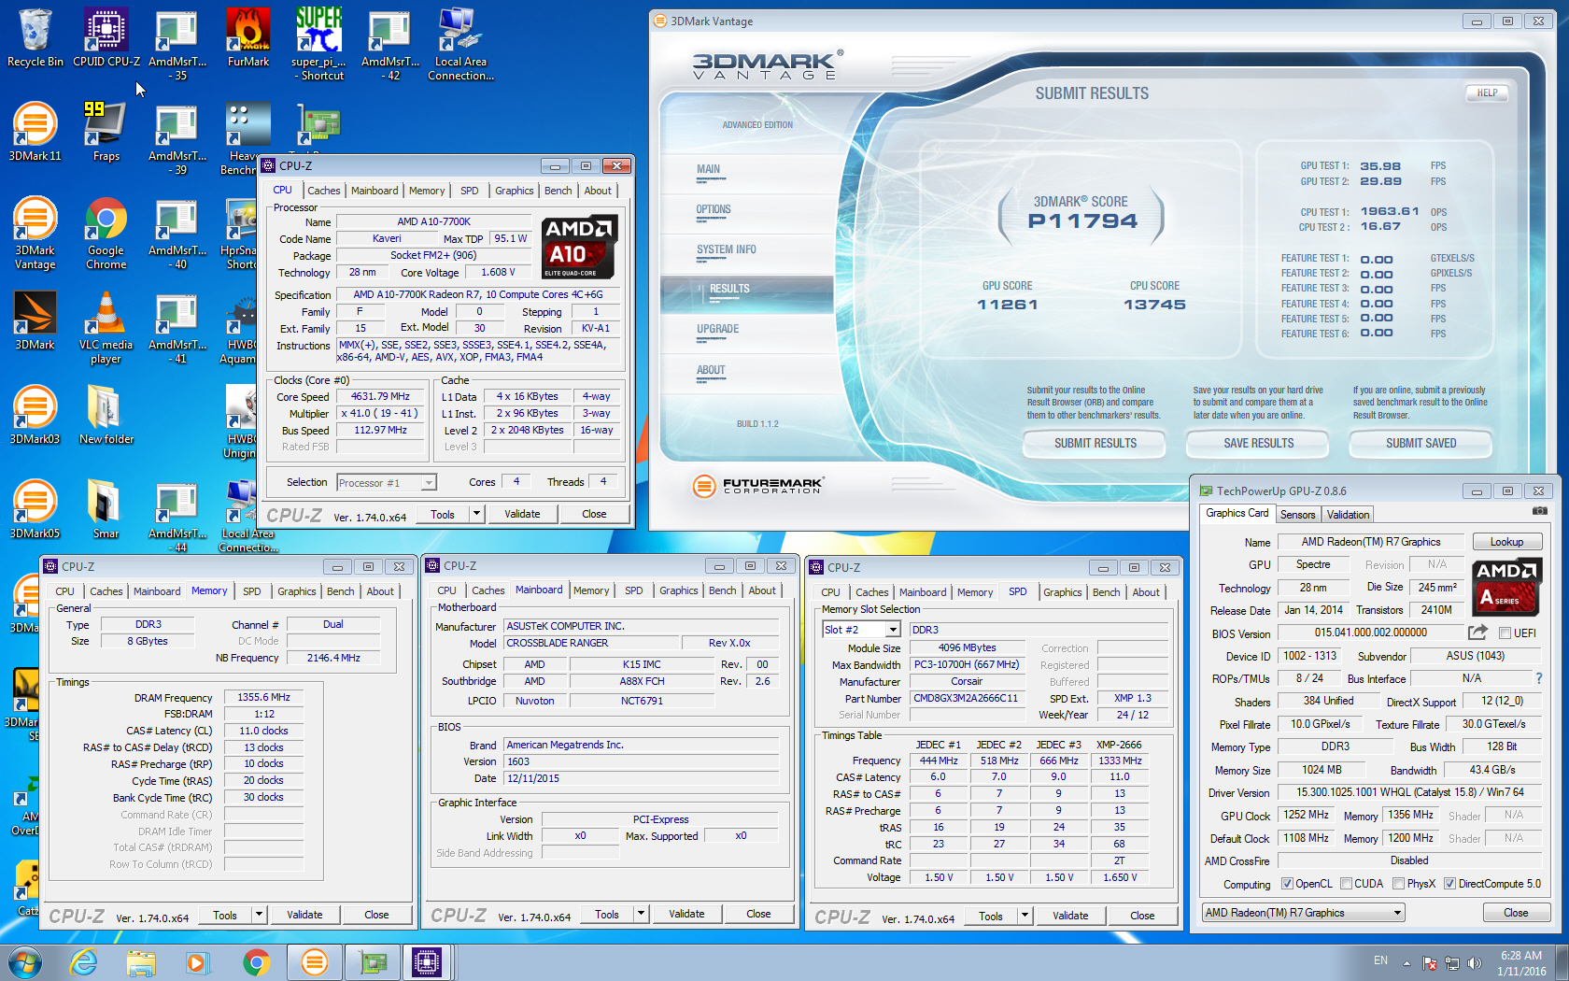Switch to the Caches tab in the CPU tab window
This screenshot has width=1569, height=981.
[x=323, y=191]
